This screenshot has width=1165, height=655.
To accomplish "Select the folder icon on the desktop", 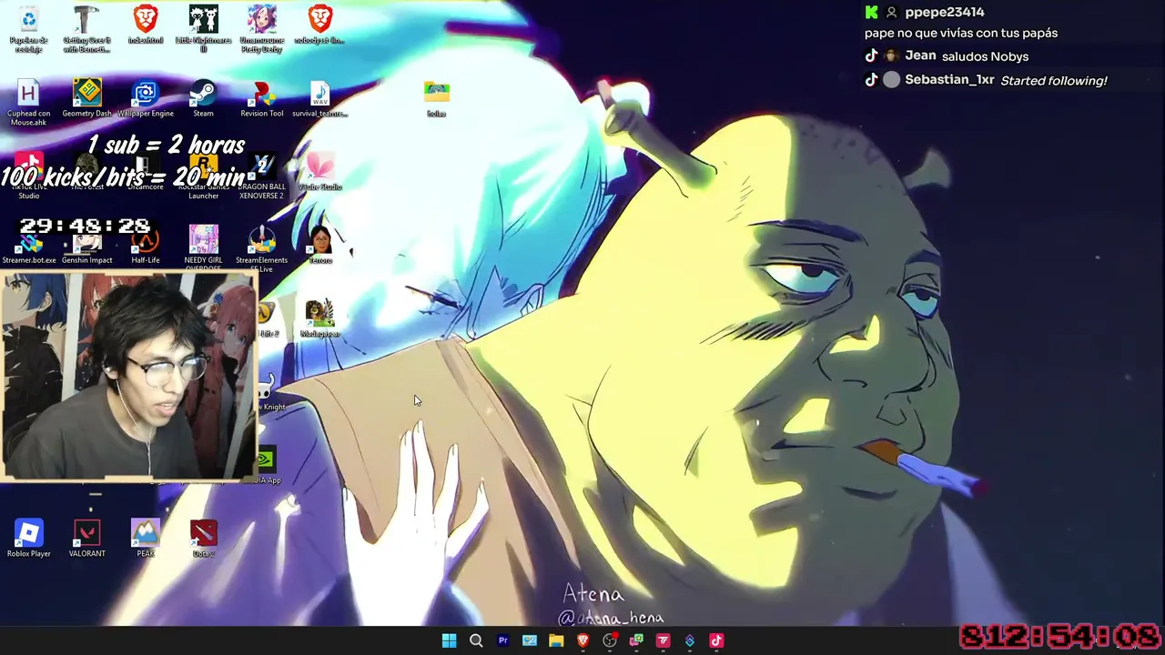I will (x=437, y=98).
